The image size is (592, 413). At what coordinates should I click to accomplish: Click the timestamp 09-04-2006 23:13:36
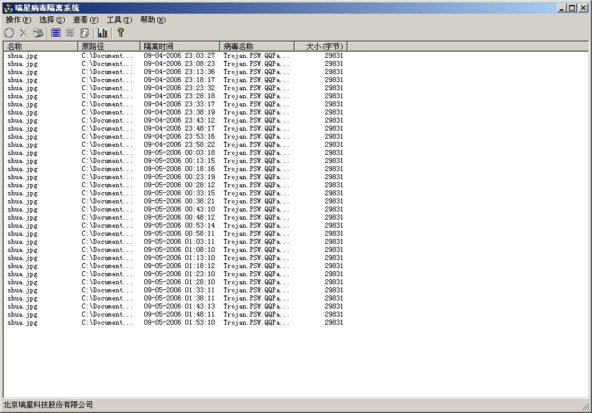coord(179,72)
